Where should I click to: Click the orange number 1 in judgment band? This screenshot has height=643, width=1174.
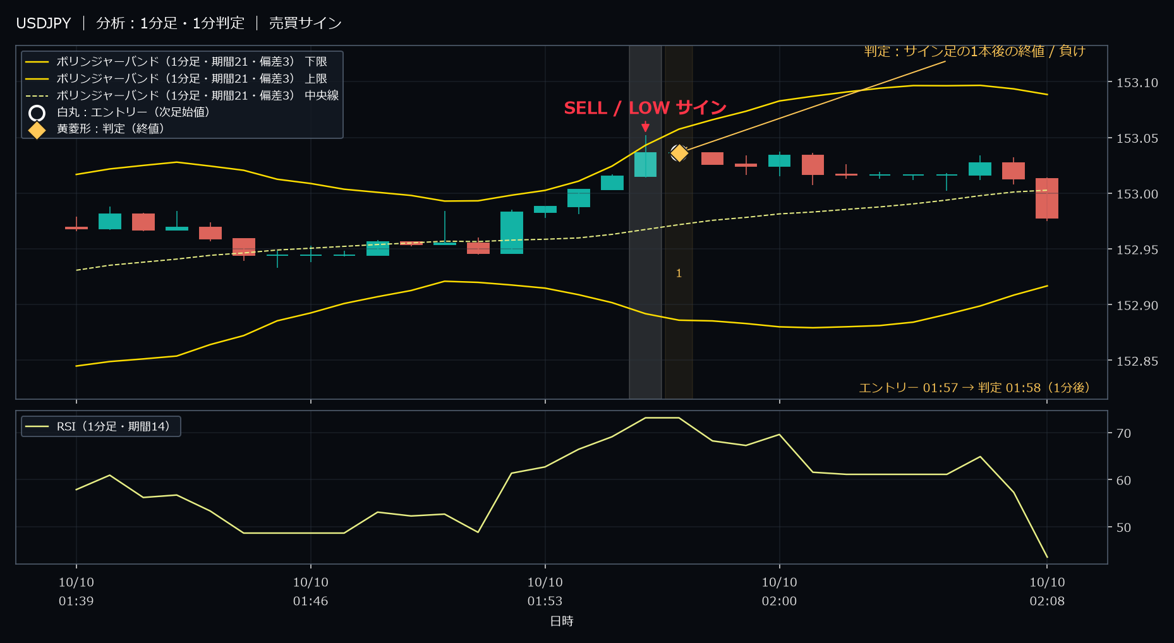(679, 273)
